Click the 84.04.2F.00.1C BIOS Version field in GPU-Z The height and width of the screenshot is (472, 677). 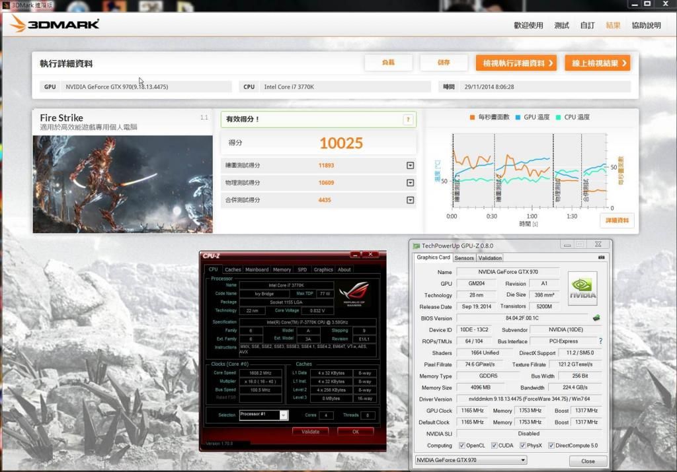522,318
